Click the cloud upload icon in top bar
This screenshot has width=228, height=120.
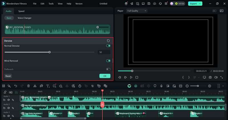click(154, 4)
